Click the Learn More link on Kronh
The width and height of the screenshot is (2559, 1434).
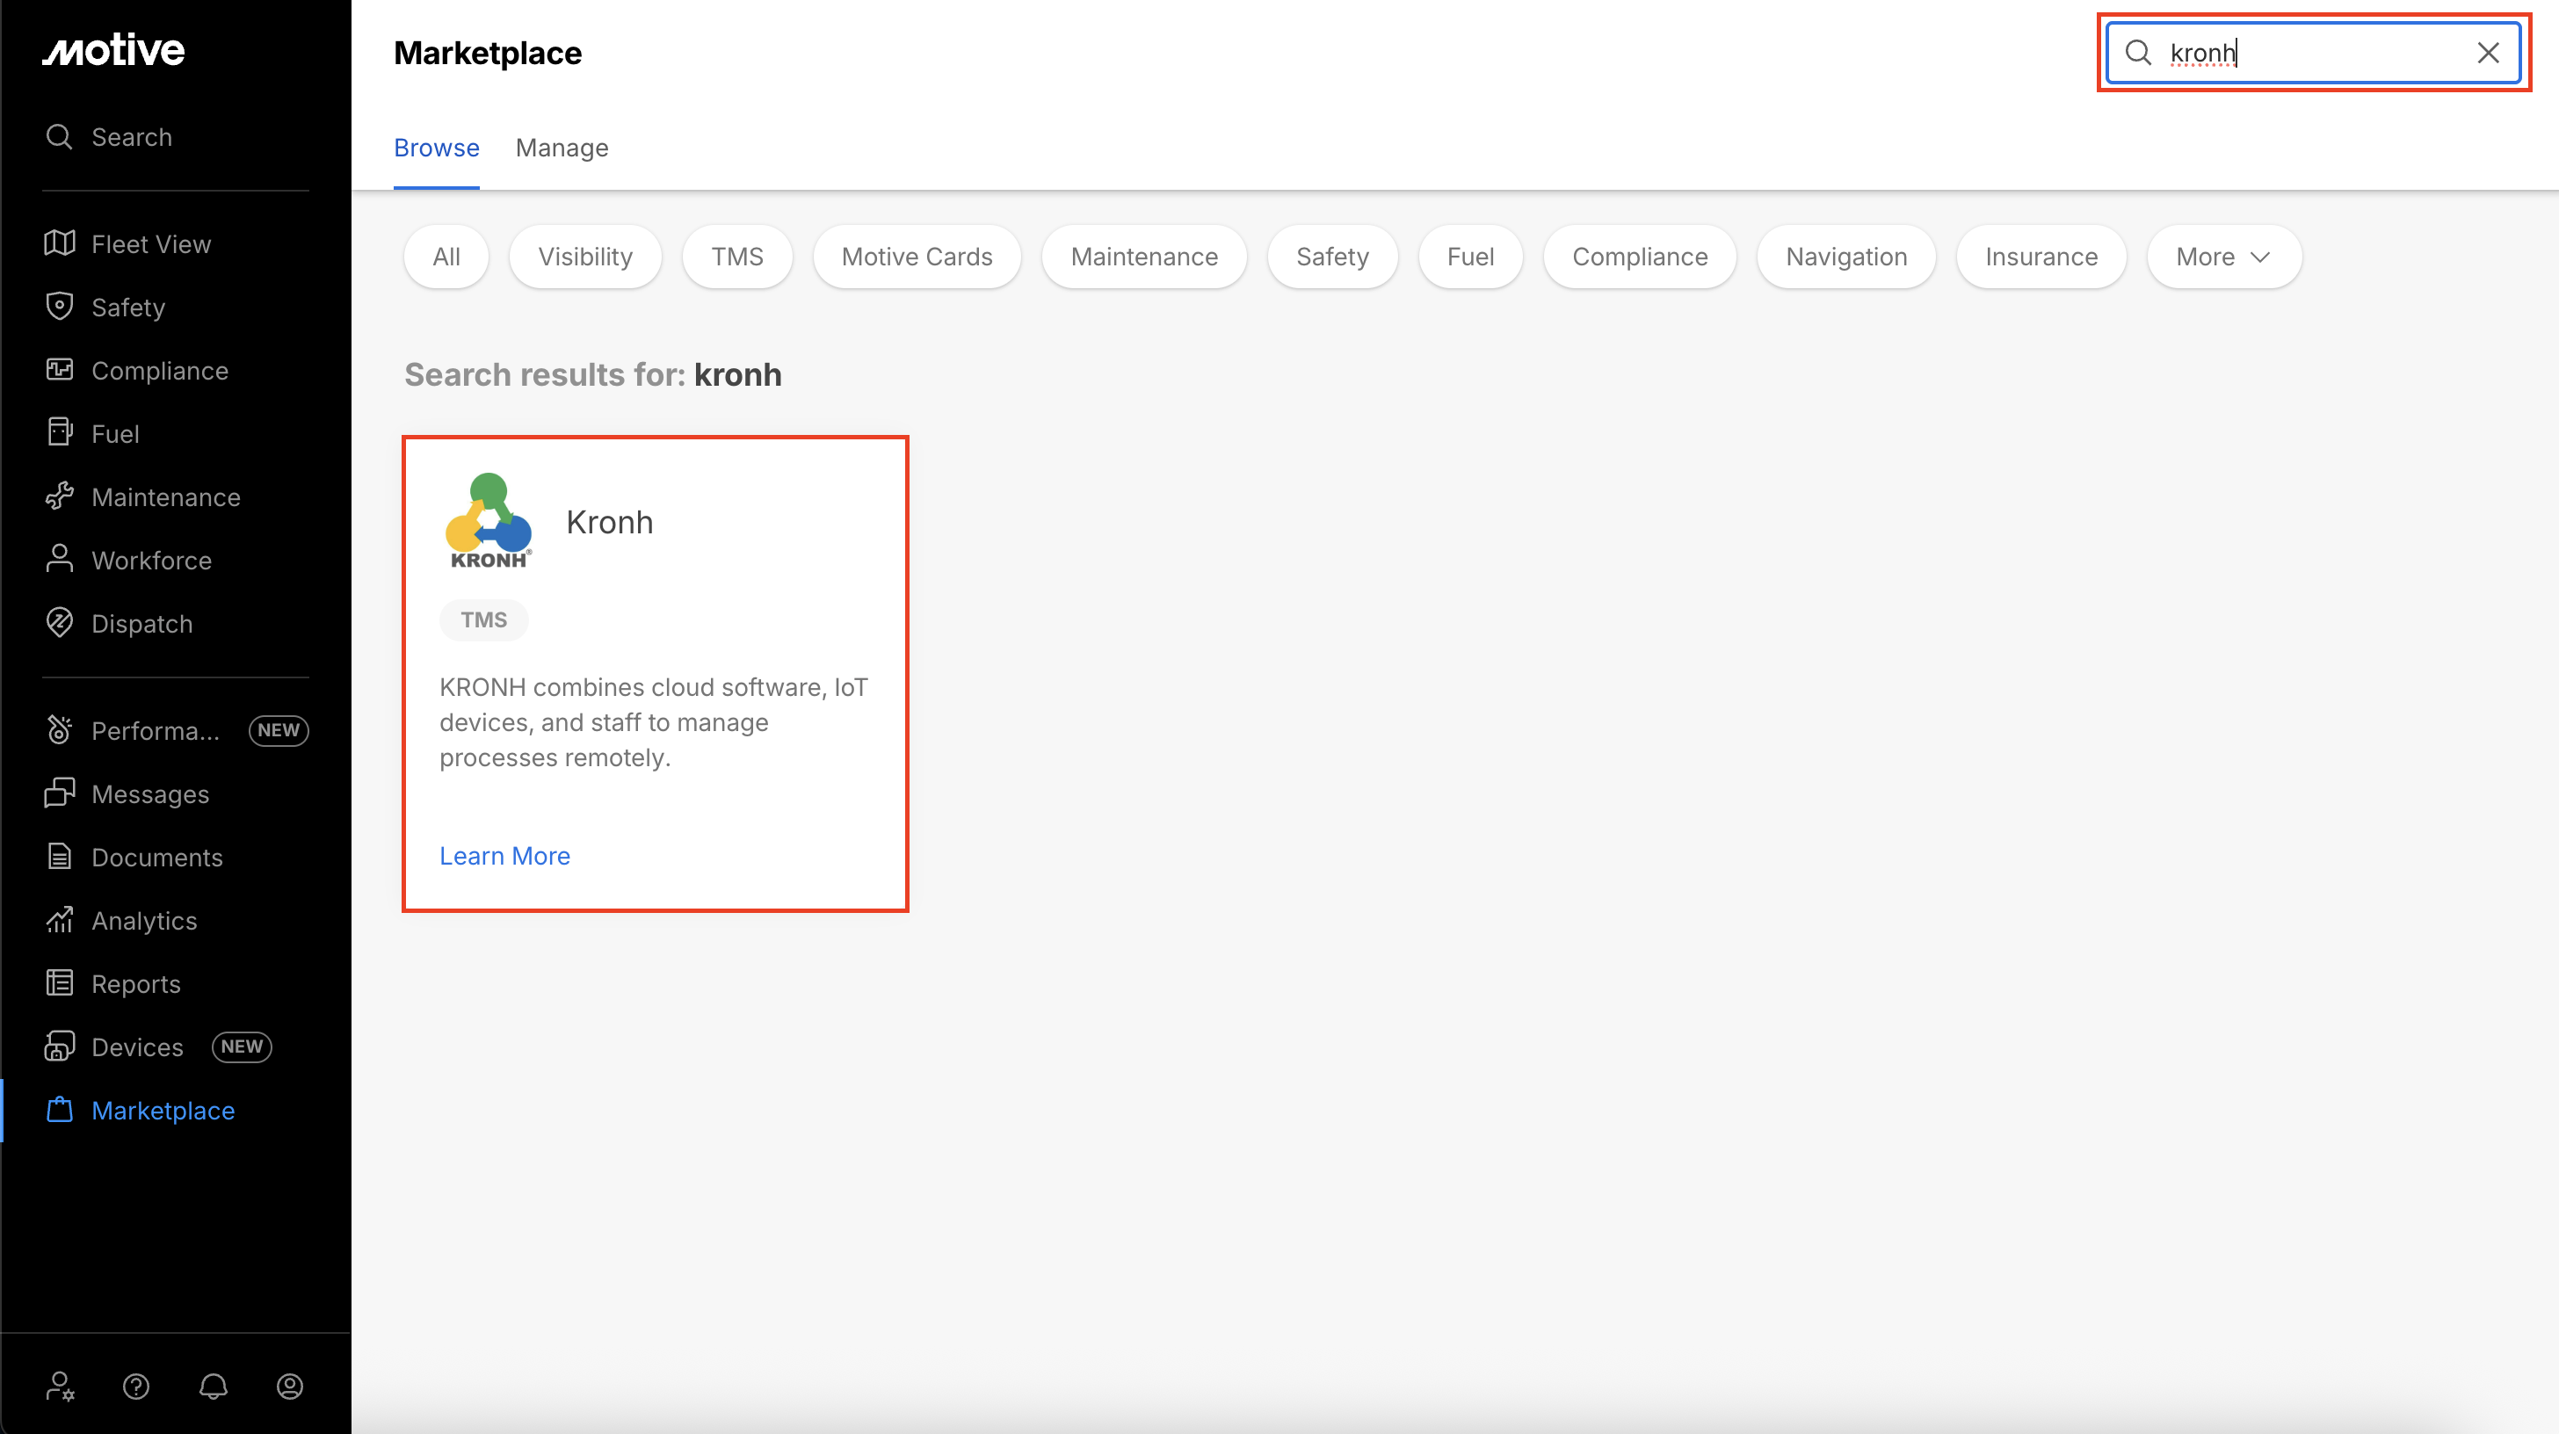click(x=504, y=856)
